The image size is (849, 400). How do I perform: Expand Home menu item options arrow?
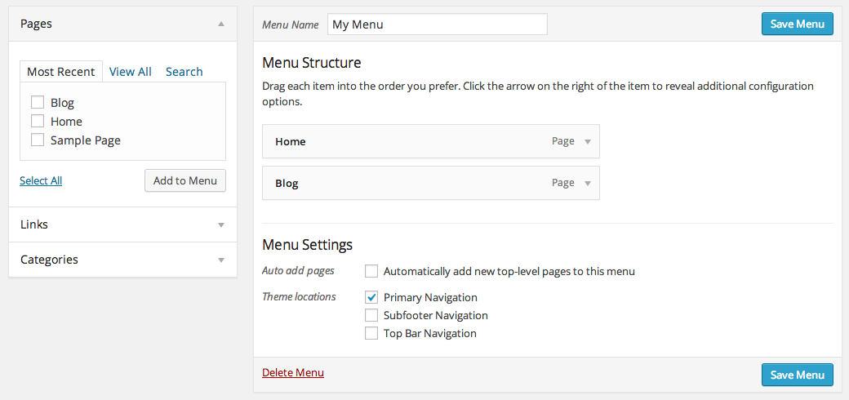pos(587,141)
